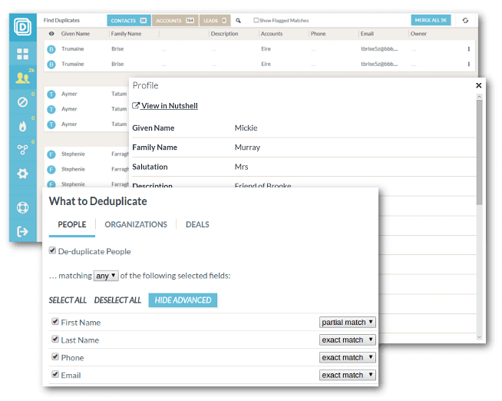Open Phone exact match dropdown

pyautogui.click(x=348, y=357)
